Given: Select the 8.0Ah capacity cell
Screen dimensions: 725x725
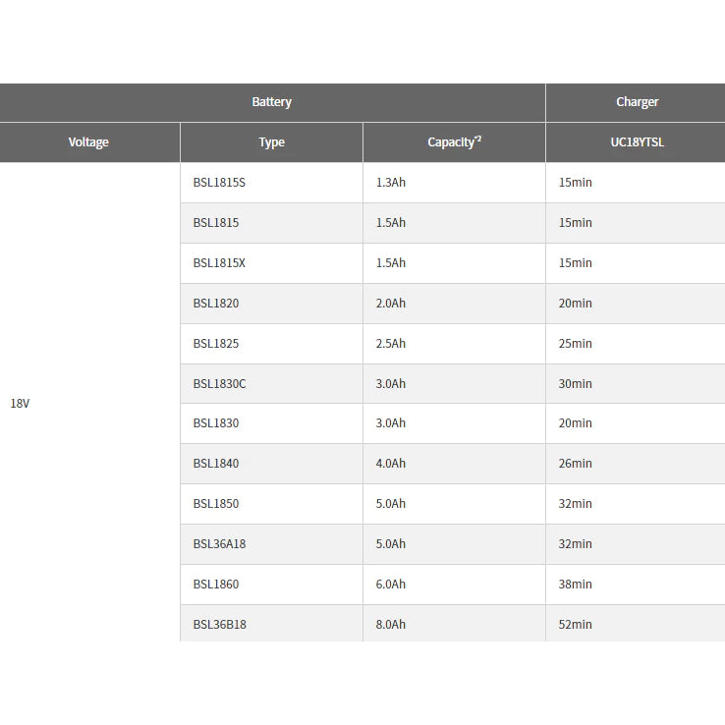Looking at the screenshot, I should 454,623.
